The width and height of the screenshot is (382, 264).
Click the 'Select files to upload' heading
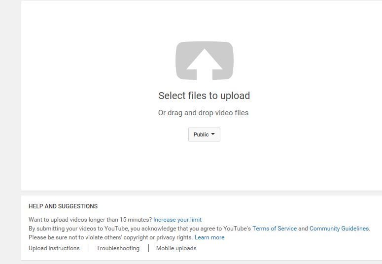pyautogui.click(x=204, y=96)
